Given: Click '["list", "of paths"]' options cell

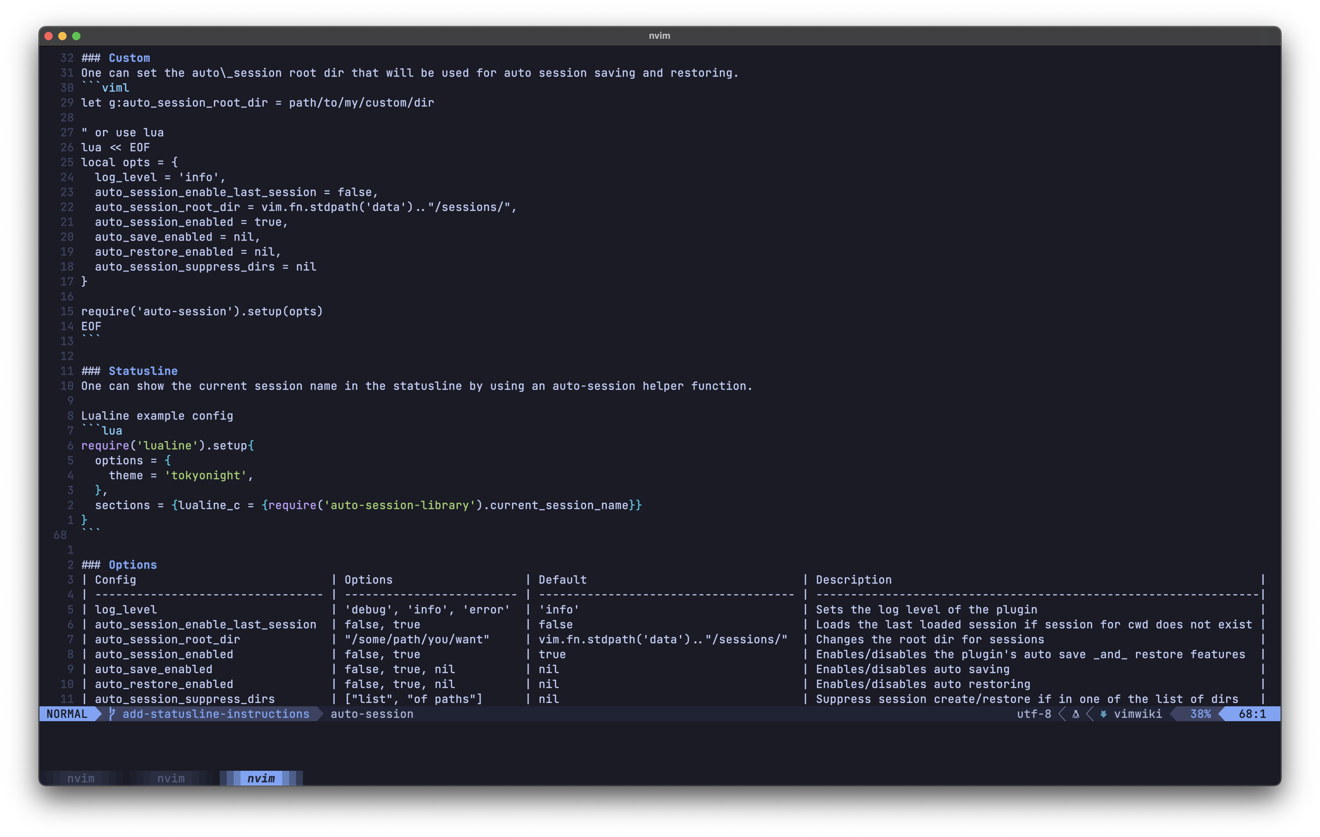Looking at the screenshot, I should (413, 699).
